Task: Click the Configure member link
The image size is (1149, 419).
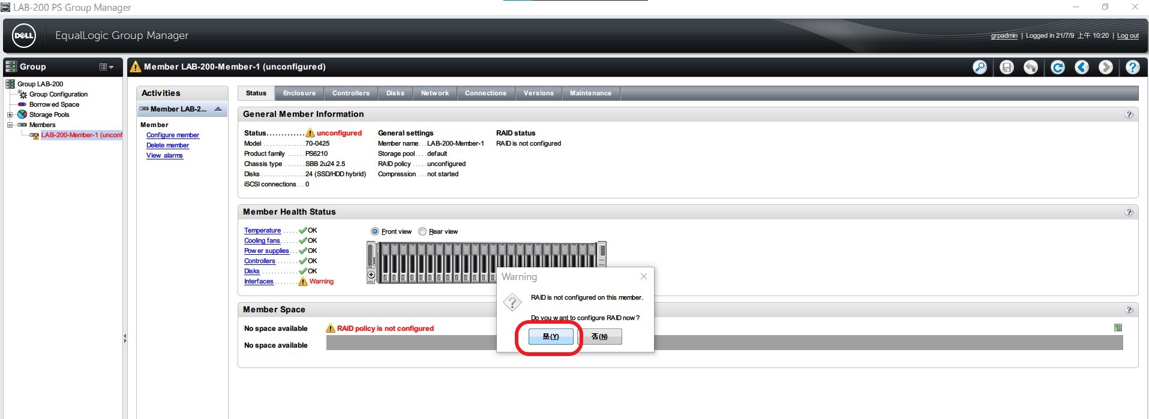Action: [x=173, y=135]
